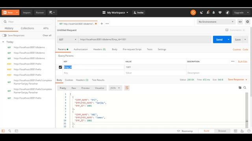Click the Import button

(x=27, y=13)
